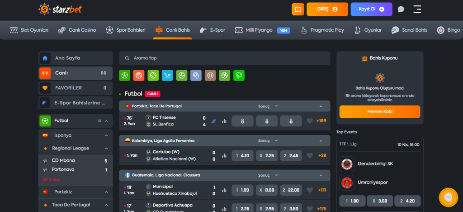The width and height of the screenshot is (463, 212).
Task: Click the SL Benfica team name
Action: (163, 125)
